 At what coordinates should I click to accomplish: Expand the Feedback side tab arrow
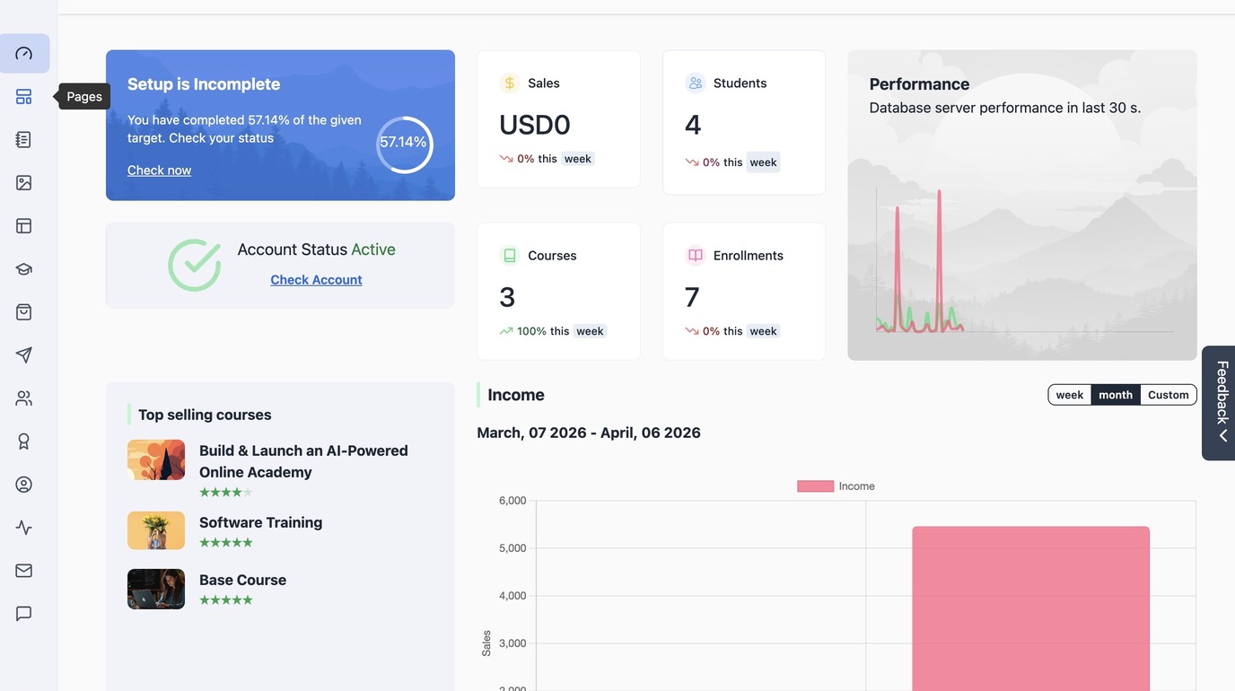tap(1222, 436)
